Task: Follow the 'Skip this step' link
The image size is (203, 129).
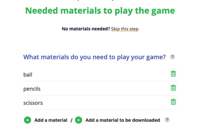Action: coord(125,29)
